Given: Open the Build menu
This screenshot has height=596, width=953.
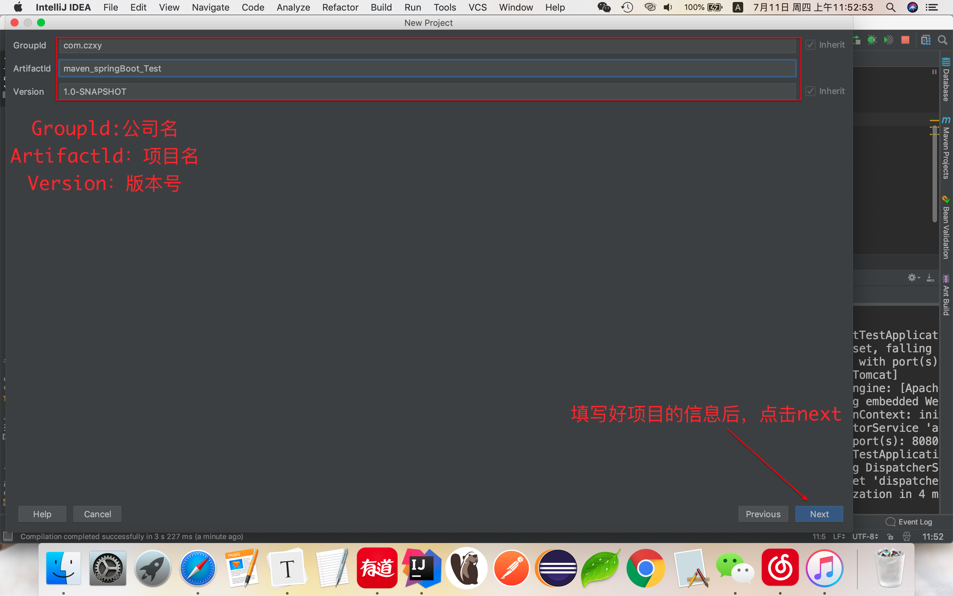Looking at the screenshot, I should click(x=381, y=8).
